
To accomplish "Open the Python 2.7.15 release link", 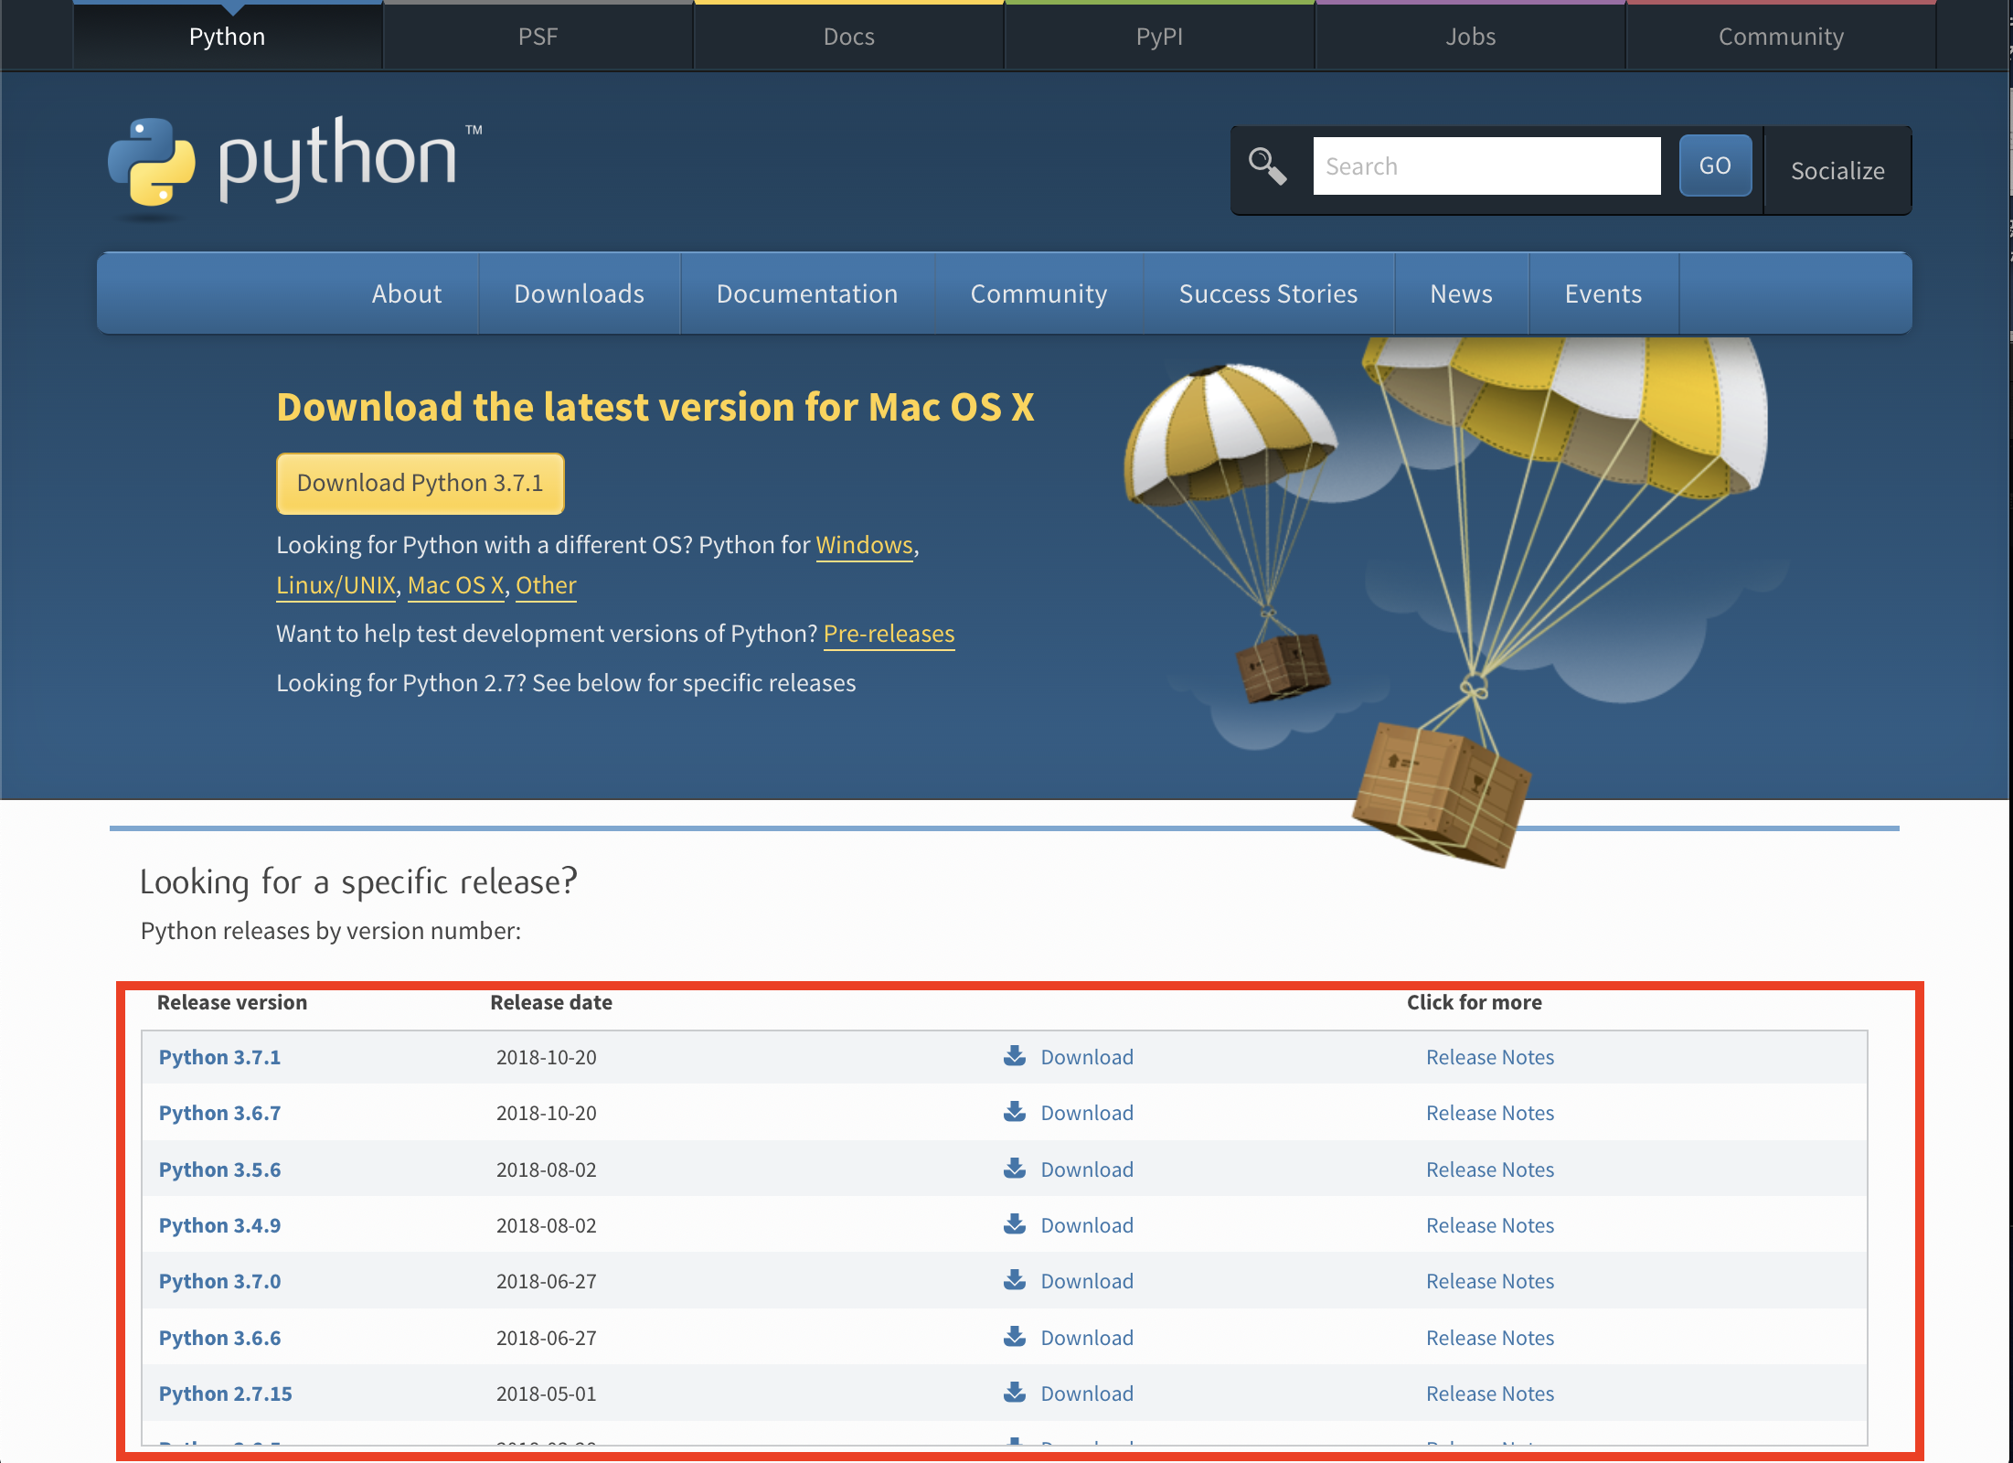I will click(226, 1394).
